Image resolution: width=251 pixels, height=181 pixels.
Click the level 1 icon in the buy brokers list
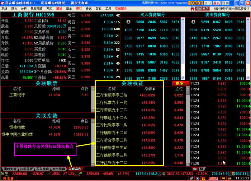[x=128, y=22]
